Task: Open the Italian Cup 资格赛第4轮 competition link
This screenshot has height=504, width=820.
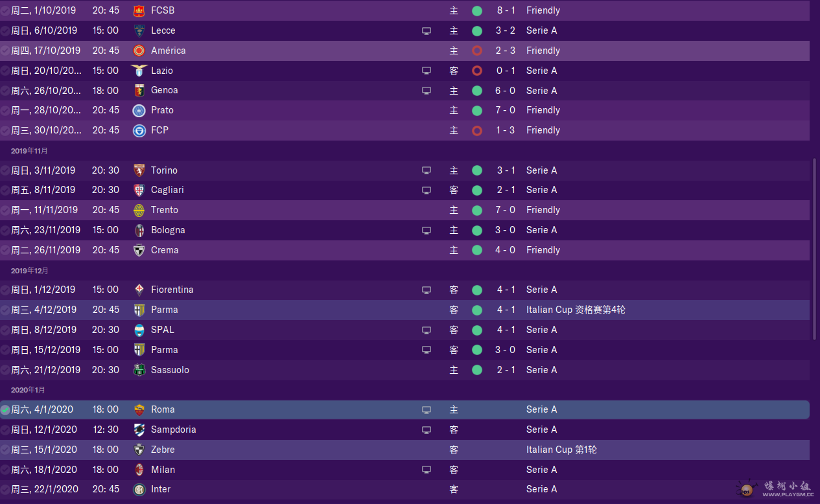Action: point(576,310)
